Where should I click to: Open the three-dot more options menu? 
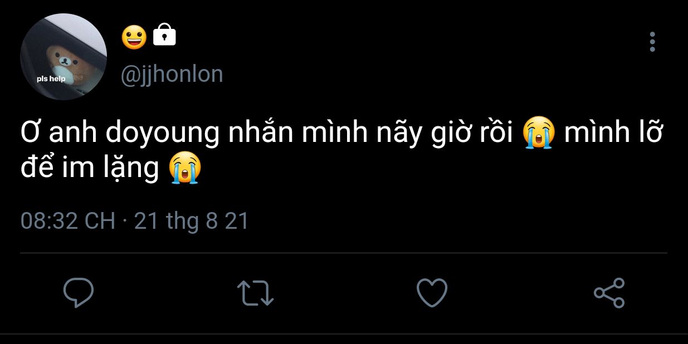[x=652, y=42]
